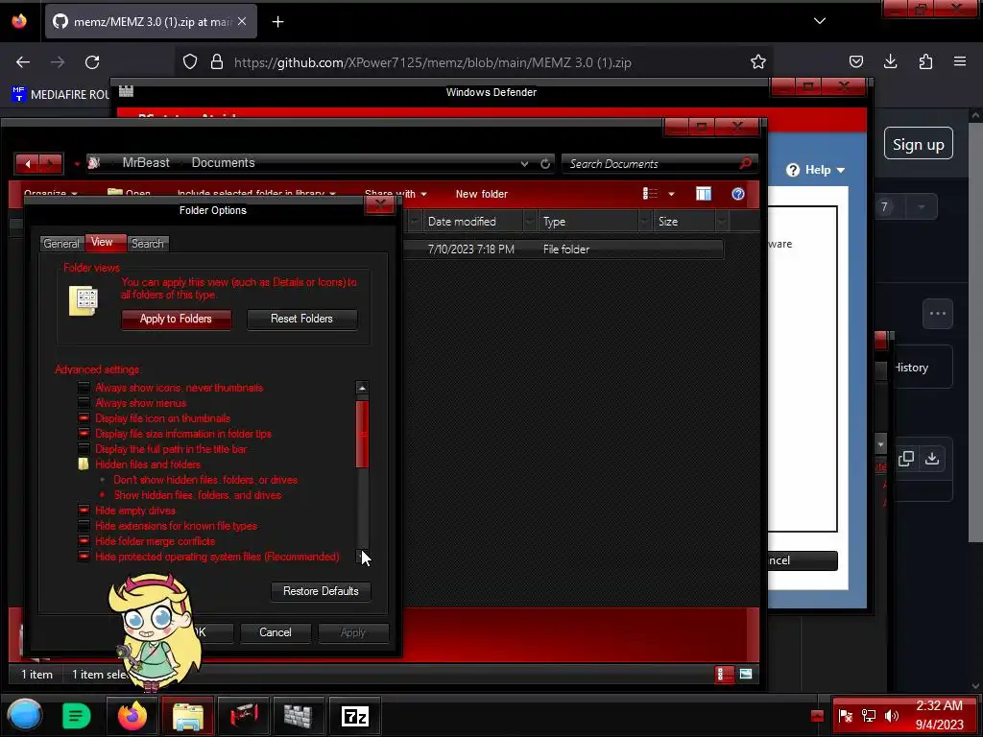Open the clock showing 2:32 AM

click(939, 715)
